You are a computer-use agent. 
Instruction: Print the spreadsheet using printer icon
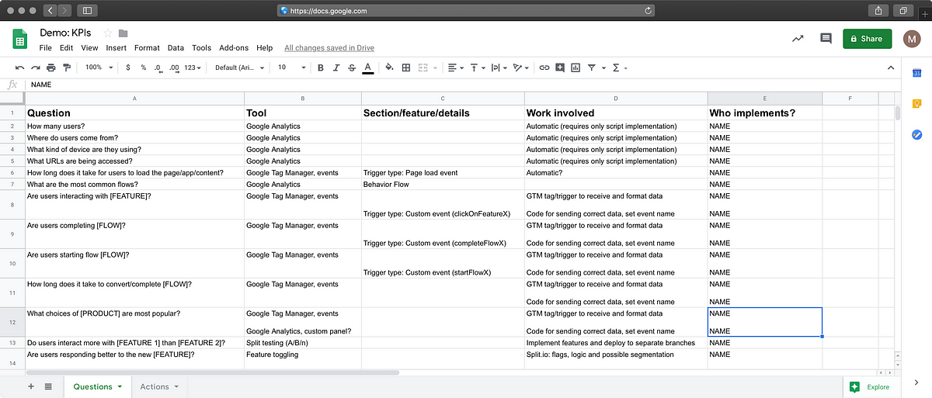tap(51, 67)
